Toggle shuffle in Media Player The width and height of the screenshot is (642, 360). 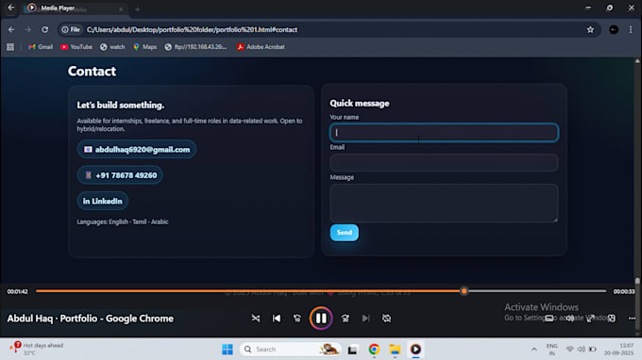point(256,318)
